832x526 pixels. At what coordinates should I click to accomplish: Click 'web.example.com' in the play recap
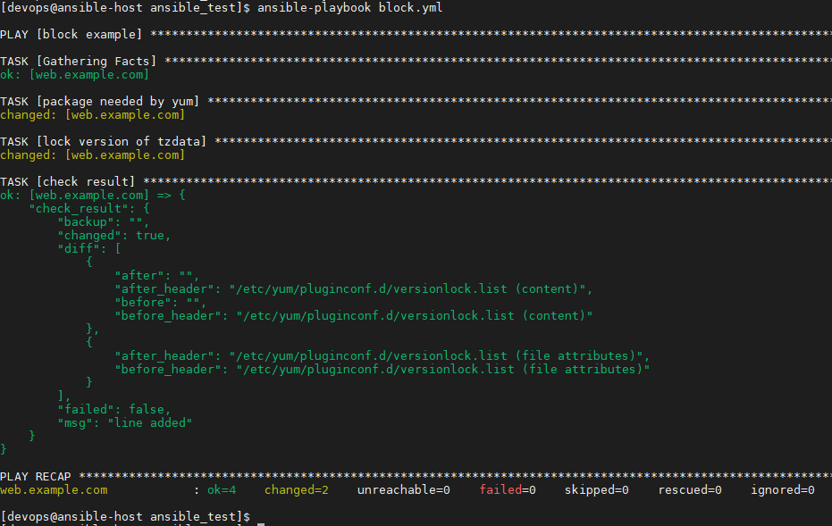click(54, 490)
